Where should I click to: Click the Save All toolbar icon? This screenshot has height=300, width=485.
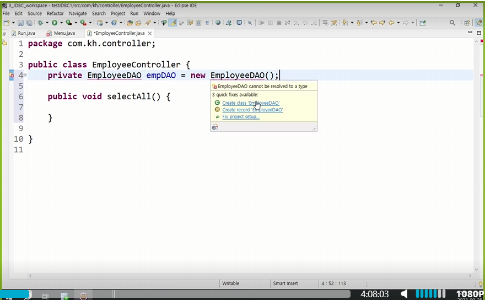29,23
